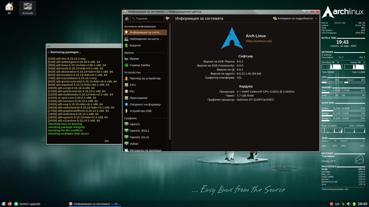This screenshot has height=207, width=369.
Task: Click the Наблюдение на системата monitor icon
Action: coord(126,39)
